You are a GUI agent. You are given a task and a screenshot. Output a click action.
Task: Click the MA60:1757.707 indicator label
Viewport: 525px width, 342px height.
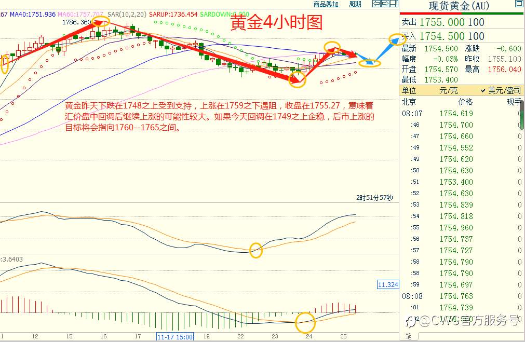click(x=80, y=15)
